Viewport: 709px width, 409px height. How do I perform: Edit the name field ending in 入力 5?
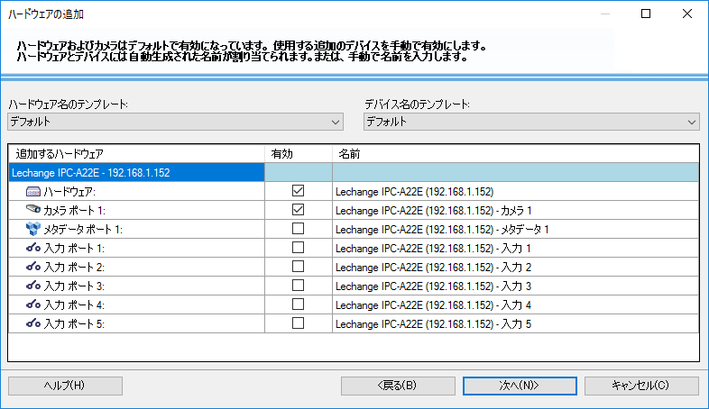coord(515,324)
